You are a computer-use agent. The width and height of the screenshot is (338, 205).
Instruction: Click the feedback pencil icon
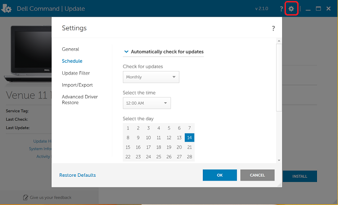[x=26, y=197]
